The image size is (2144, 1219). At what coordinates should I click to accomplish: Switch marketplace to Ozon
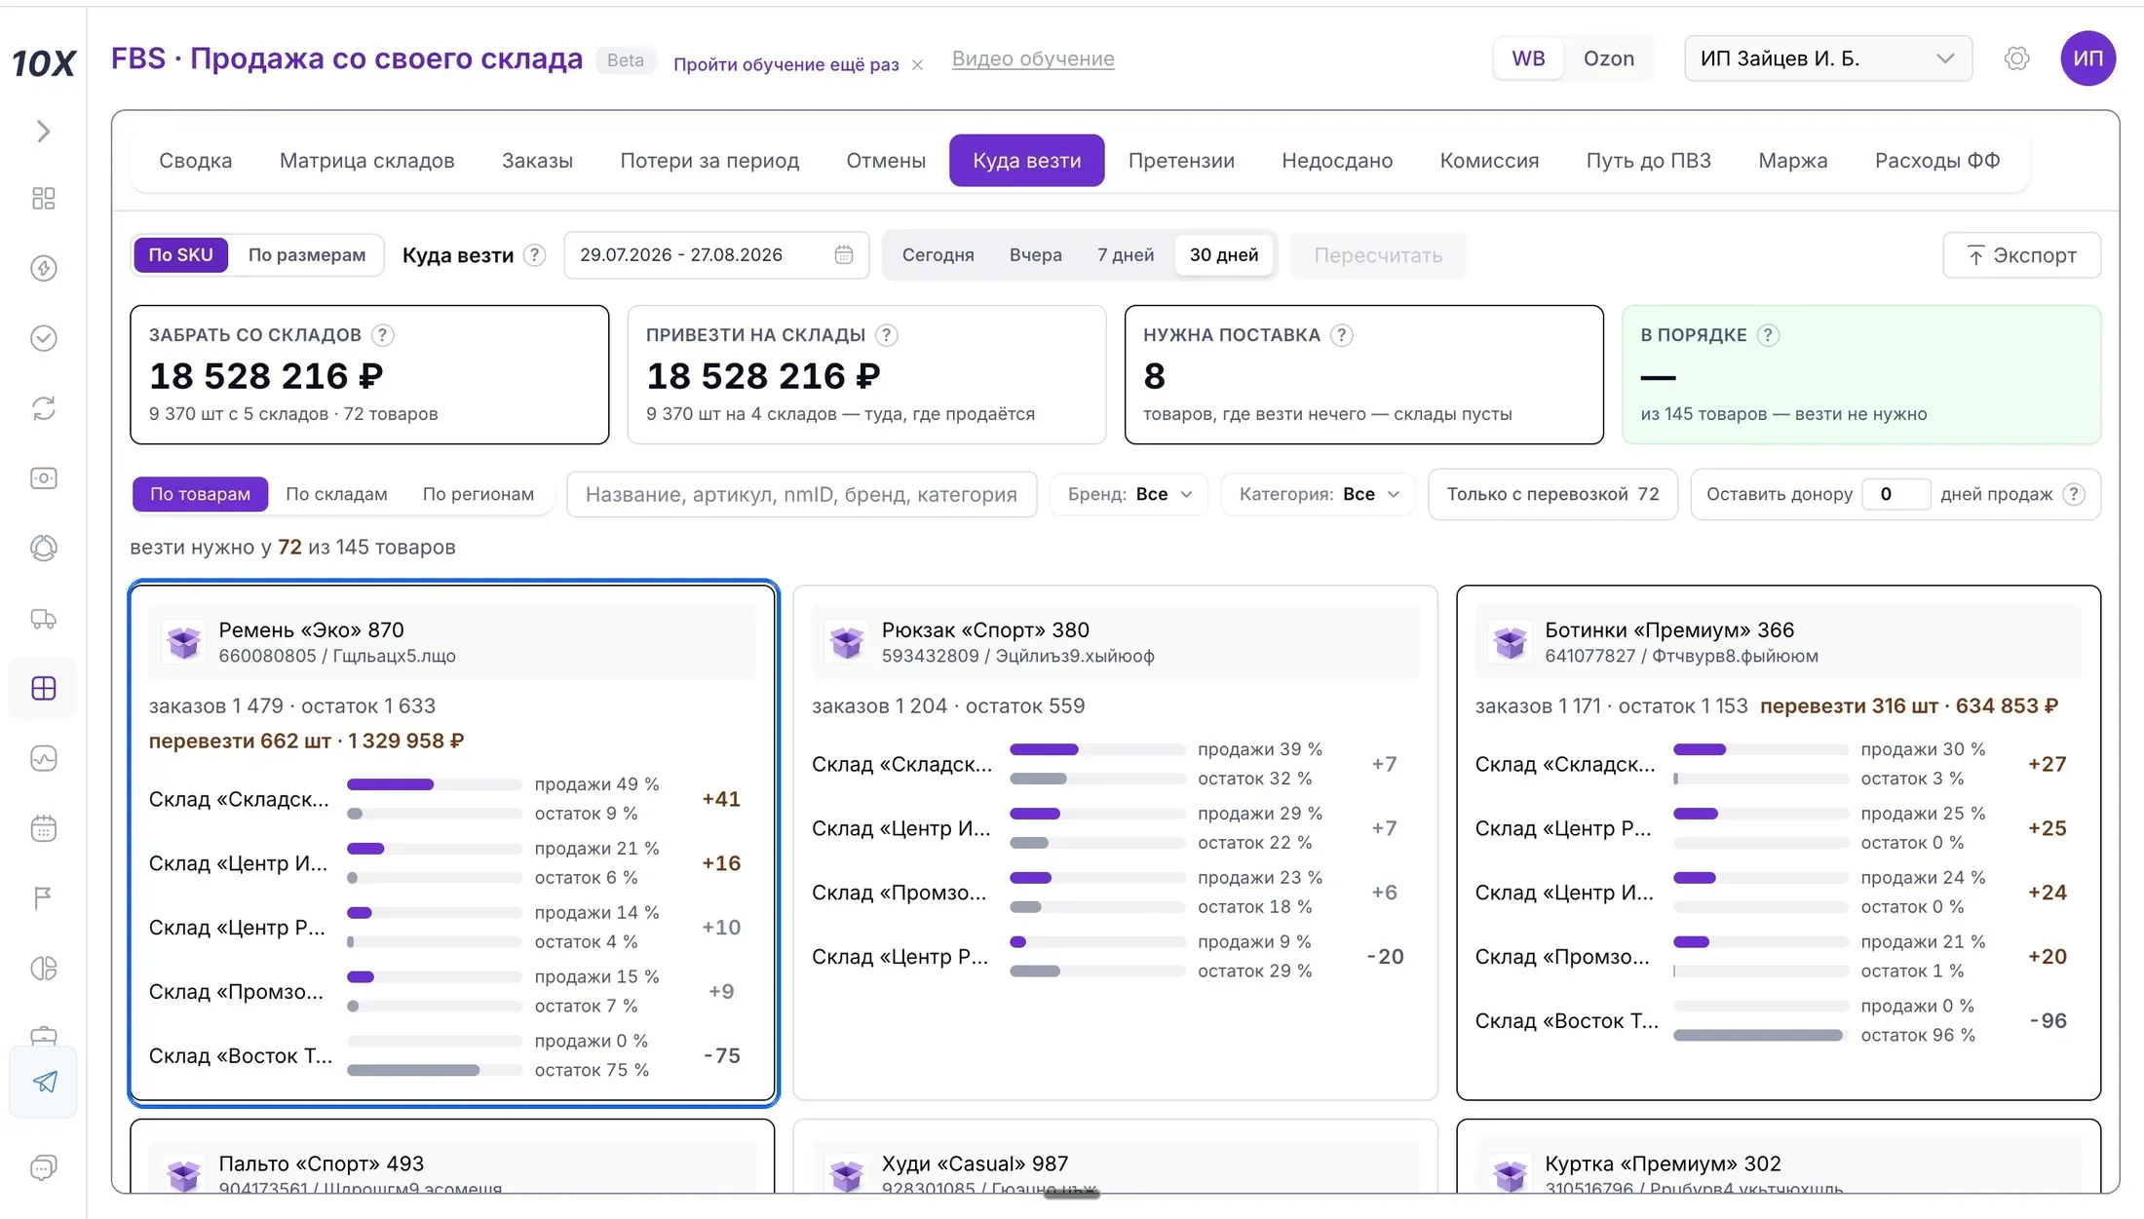(1608, 58)
